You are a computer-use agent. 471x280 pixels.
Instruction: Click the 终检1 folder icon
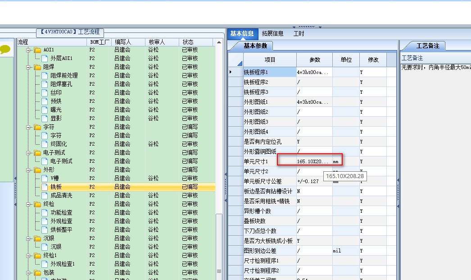[37, 256]
